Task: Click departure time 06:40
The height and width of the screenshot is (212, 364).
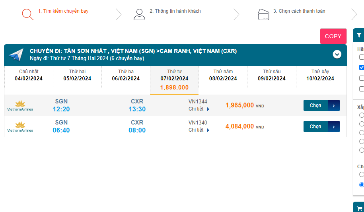Action: [x=61, y=130]
